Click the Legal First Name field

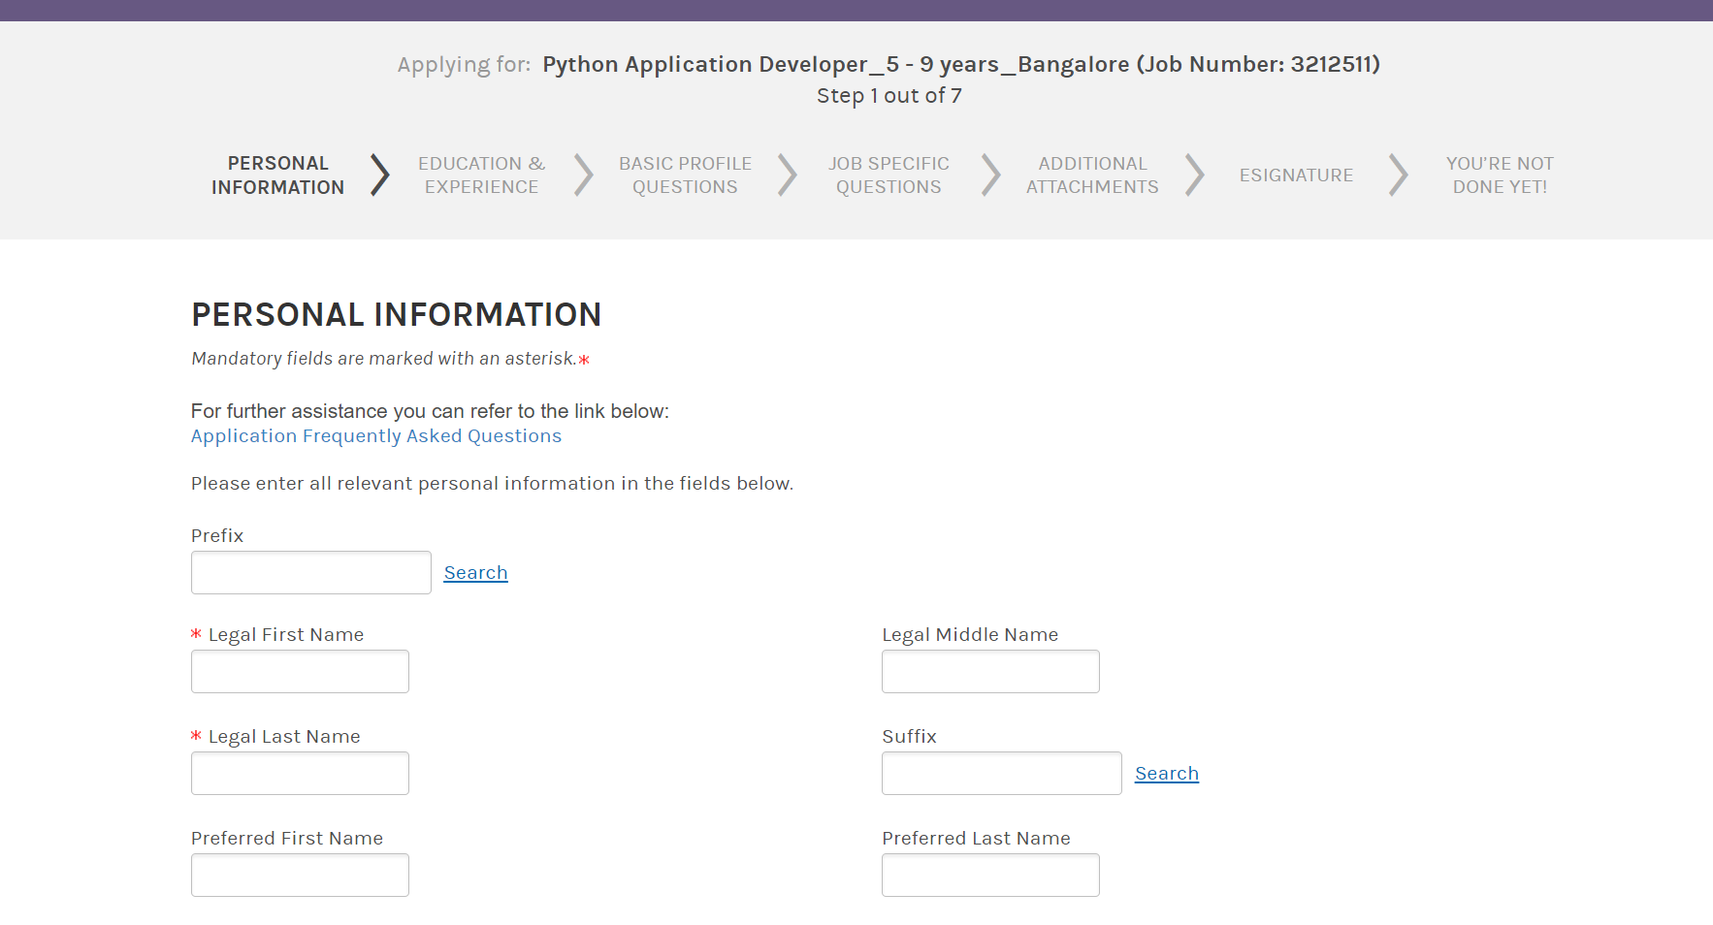pyautogui.click(x=300, y=672)
